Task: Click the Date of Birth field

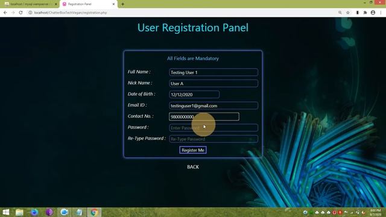Action: (194, 95)
